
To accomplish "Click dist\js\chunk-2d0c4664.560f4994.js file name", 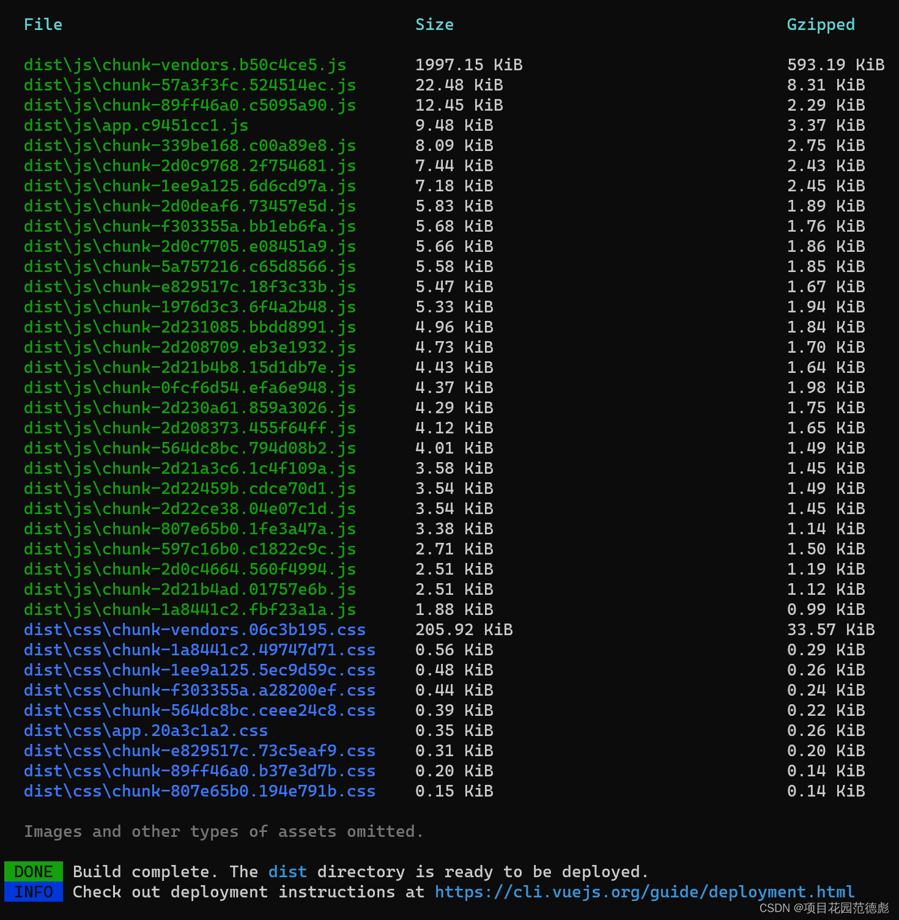I will coord(190,569).
